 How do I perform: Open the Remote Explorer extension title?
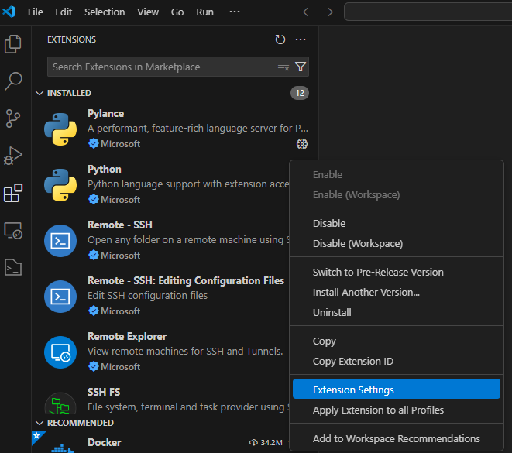[127, 337]
